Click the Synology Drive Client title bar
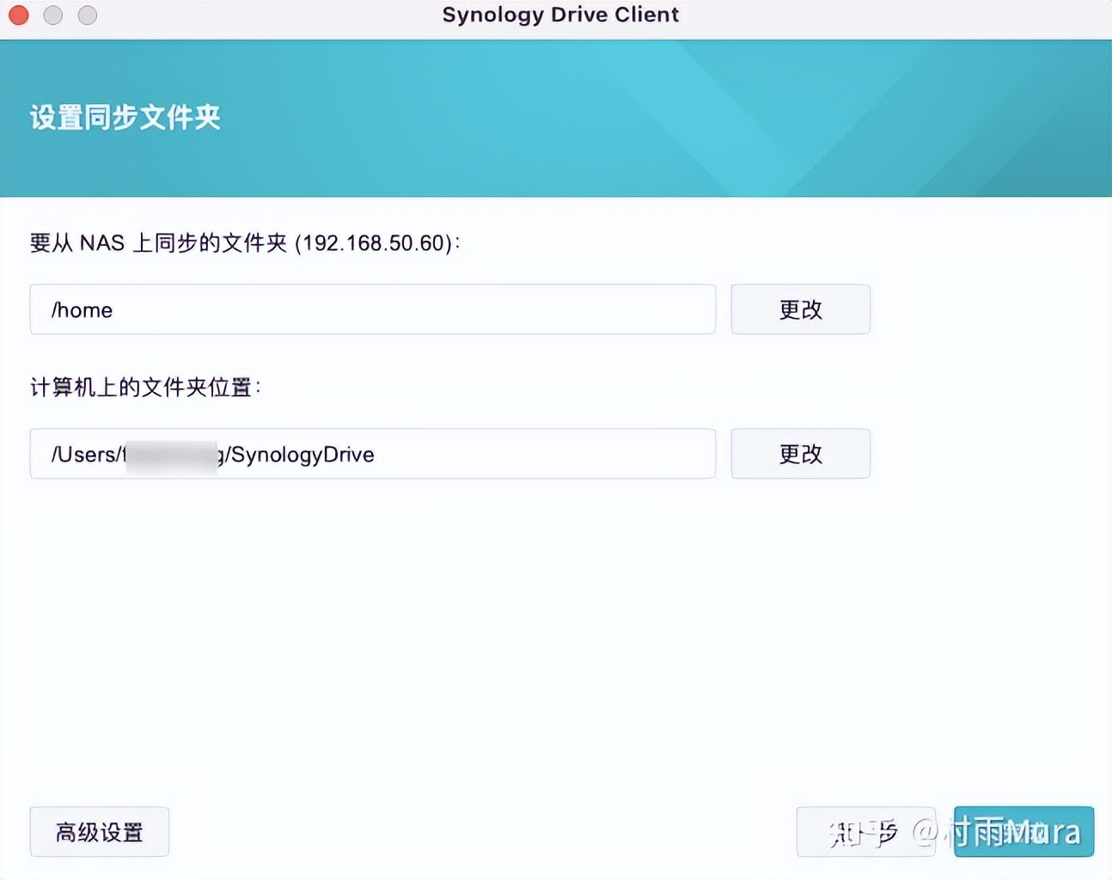Image resolution: width=1112 pixels, height=880 pixels. click(x=559, y=15)
